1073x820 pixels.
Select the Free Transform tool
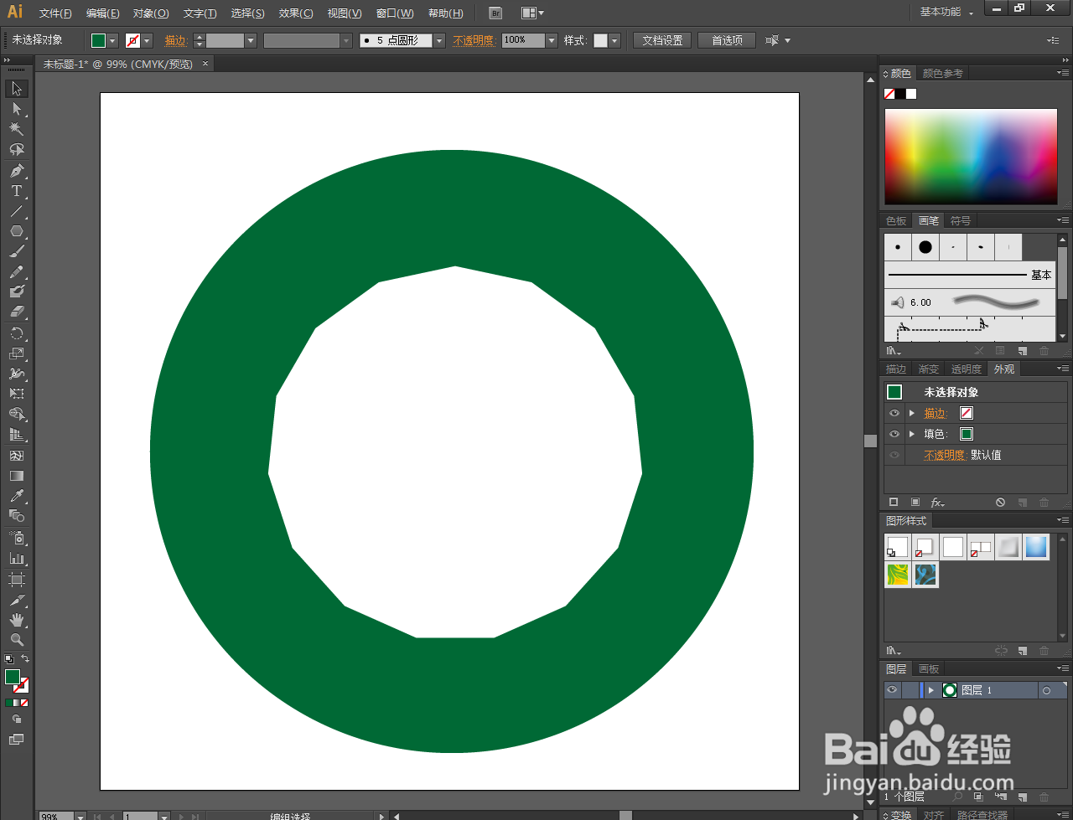click(17, 394)
